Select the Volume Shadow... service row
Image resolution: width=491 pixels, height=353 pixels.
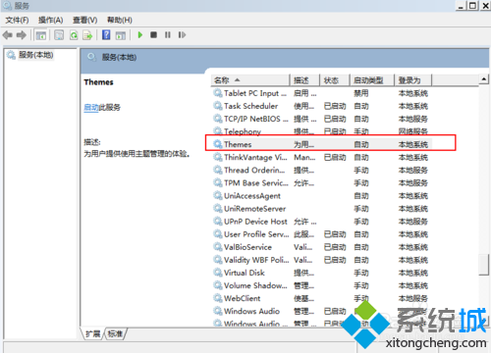(322, 285)
